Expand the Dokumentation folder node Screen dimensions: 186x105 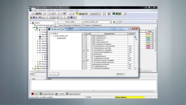35,66
